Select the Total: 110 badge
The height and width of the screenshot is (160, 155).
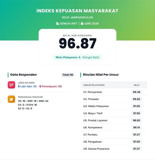pos(68,75)
